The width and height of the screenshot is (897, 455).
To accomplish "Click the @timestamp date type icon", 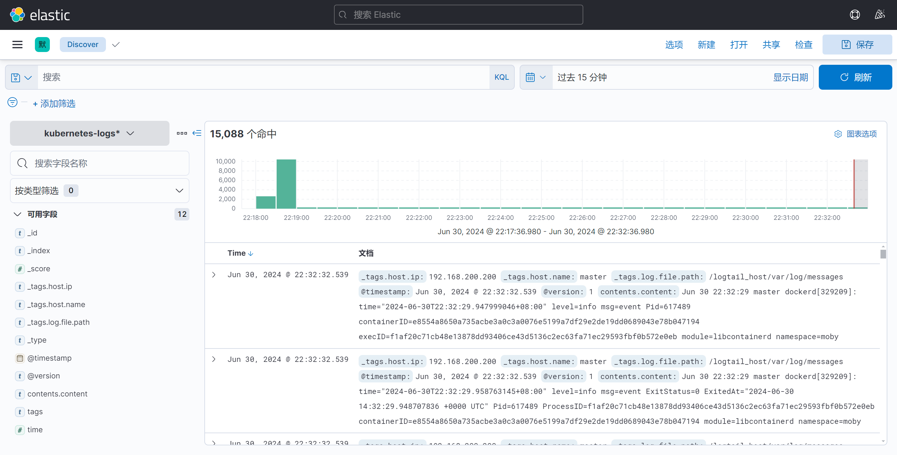I will pyautogui.click(x=20, y=358).
